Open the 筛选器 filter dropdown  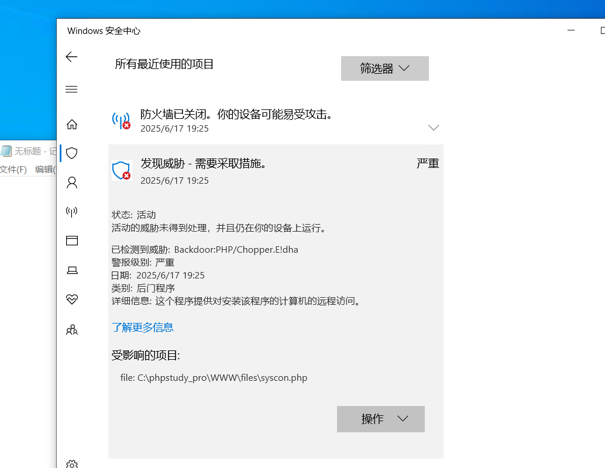pos(384,68)
